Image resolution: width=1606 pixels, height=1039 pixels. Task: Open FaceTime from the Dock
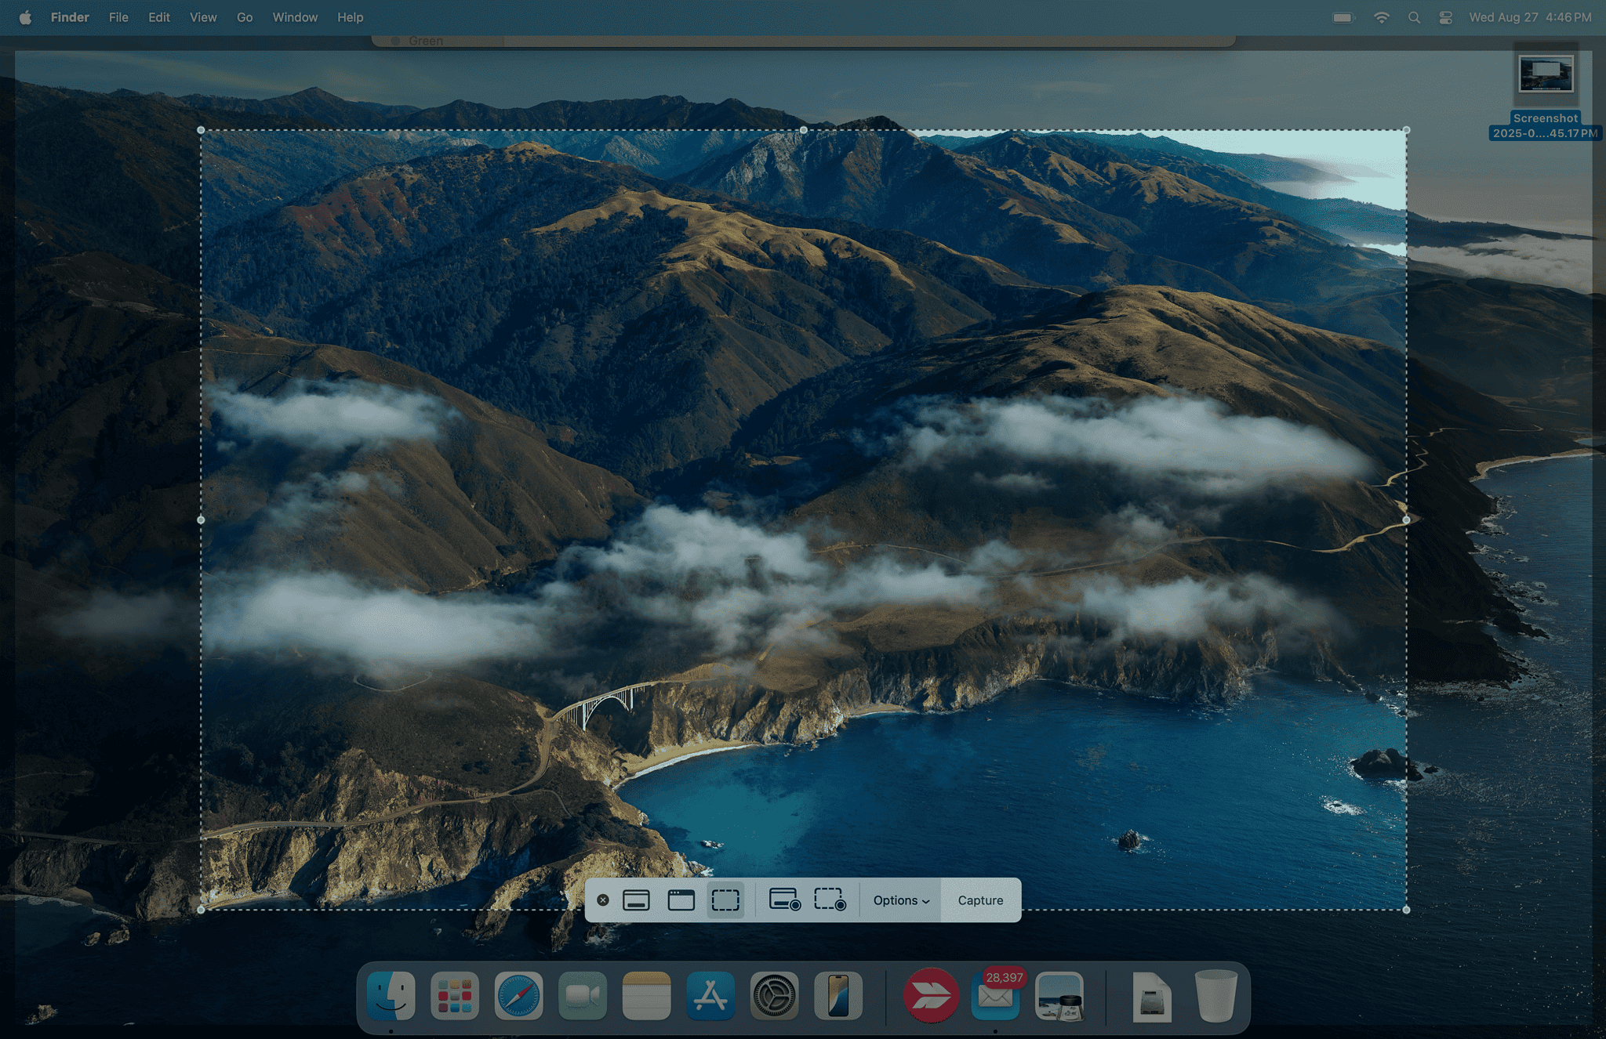point(583,996)
